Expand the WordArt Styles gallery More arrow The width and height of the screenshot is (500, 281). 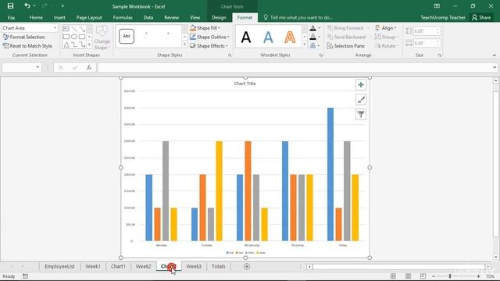(304, 45)
